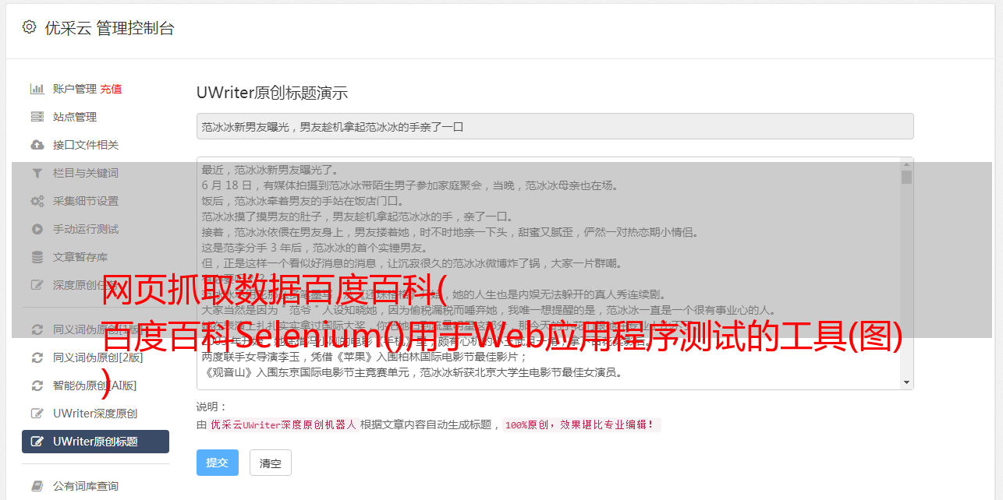Screen dimensions: 1003x500
Task: Click the 公有词库查询 book icon
Action: (x=37, y=486)
